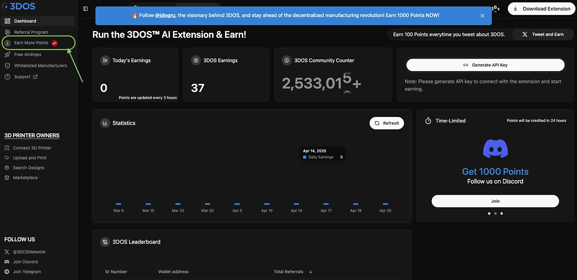Click the X icon beside @3DOSNetwork

7,252
